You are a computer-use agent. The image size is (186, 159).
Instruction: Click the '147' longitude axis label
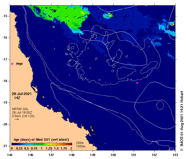tap(51, 155)
